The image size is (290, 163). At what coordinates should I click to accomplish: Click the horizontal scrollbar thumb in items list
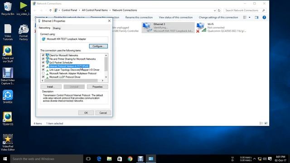coord(71,81)
